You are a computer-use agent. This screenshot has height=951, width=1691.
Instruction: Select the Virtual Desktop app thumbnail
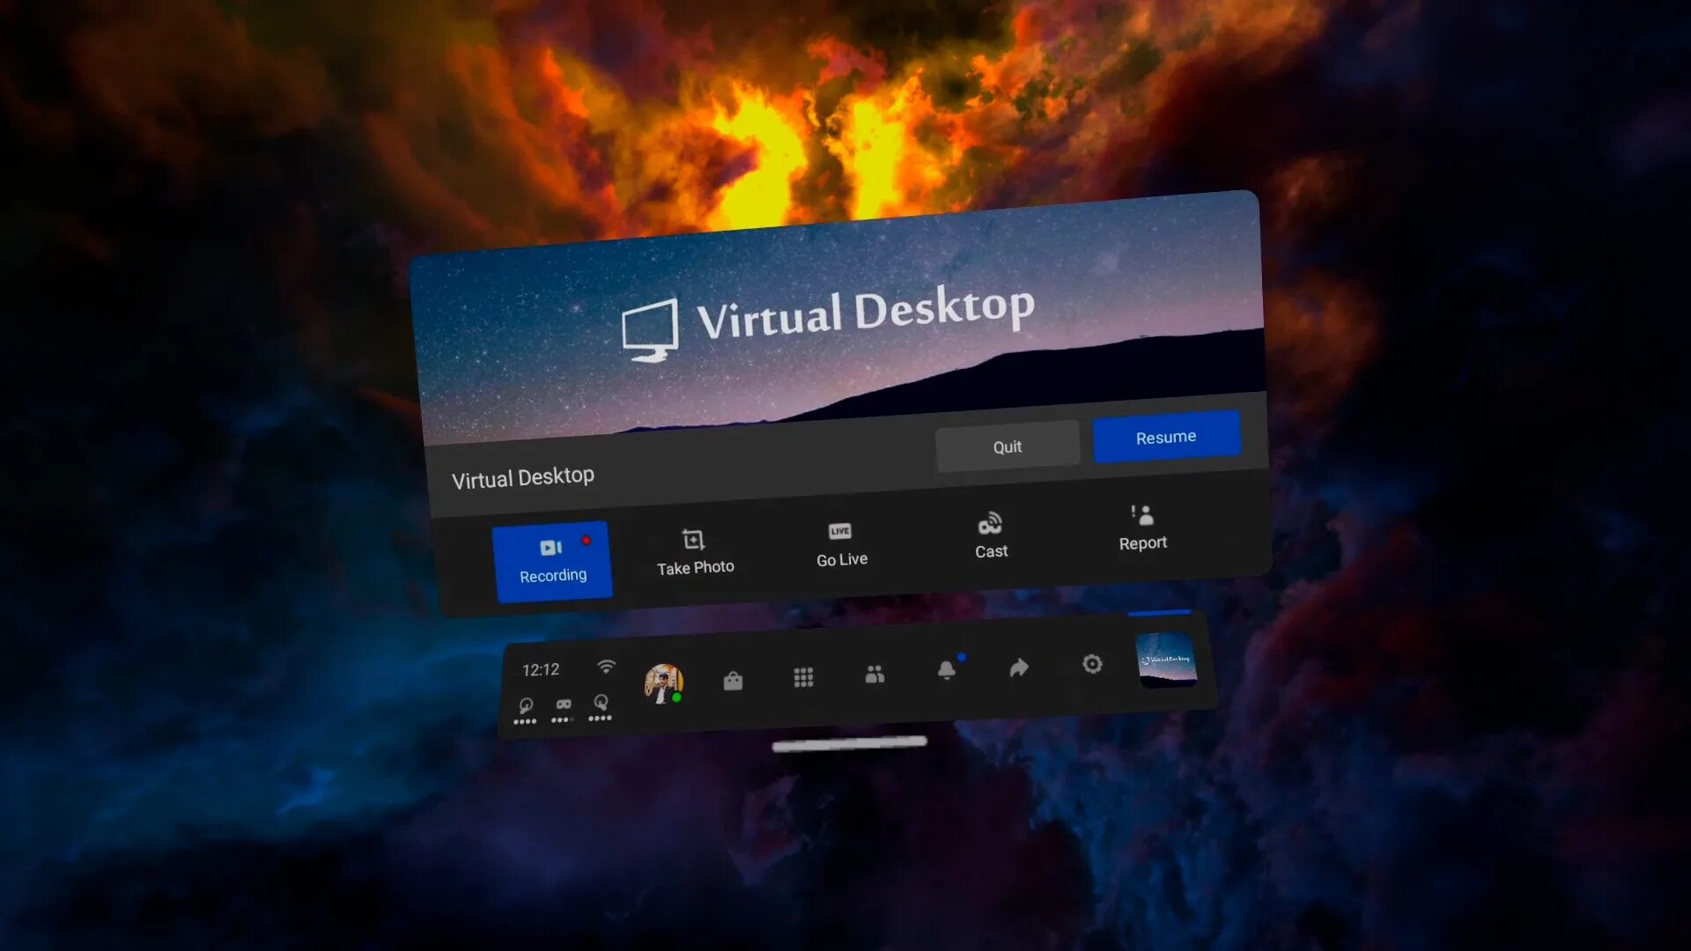[1166, 660]
